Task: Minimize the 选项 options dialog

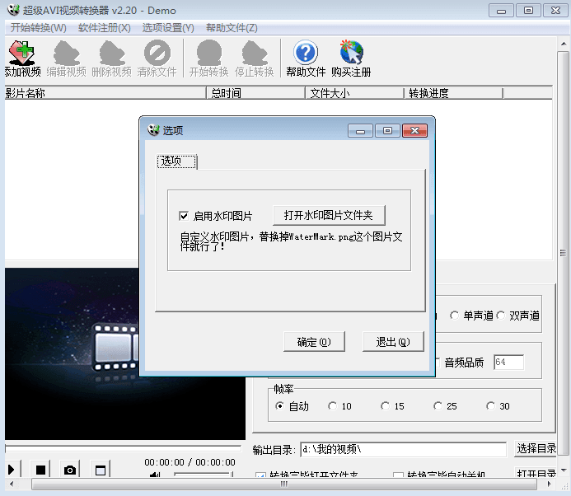Action: 360,130
